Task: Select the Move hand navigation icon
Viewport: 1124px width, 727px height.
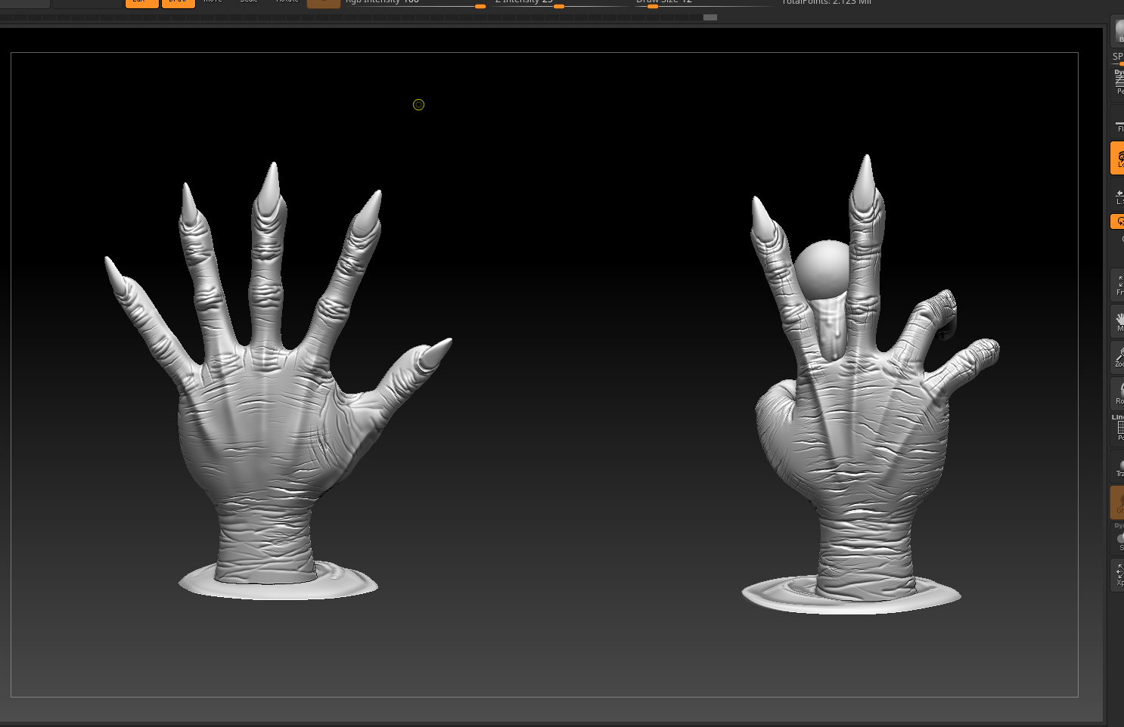Action: click(1119, 322)
